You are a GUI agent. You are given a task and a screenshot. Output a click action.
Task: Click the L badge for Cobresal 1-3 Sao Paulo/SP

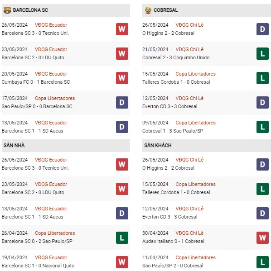[262, 127]
